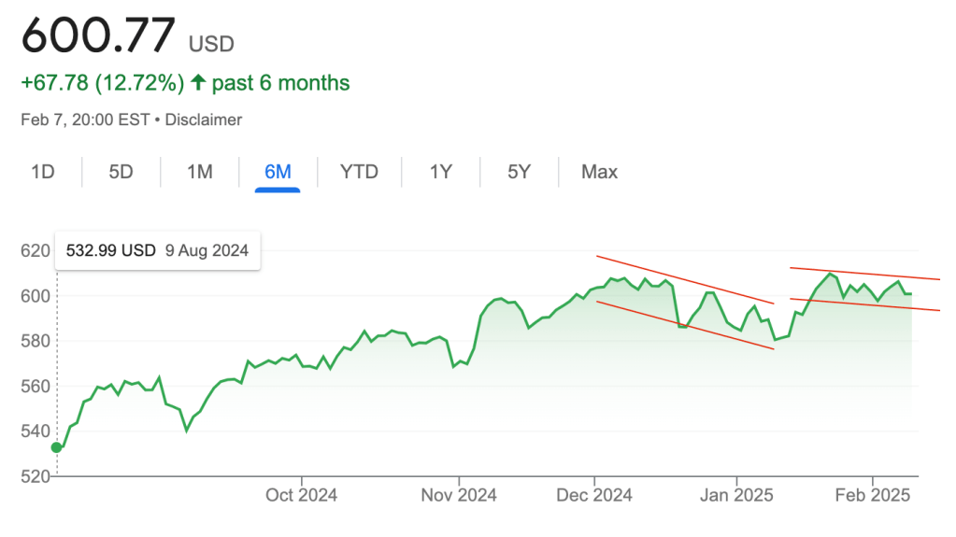Select the active 6M tab
956x537 pixels.
click(278, 172)
